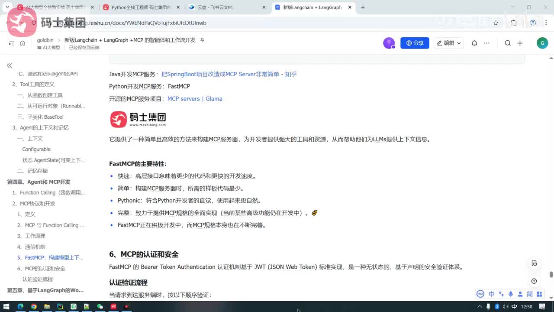Viewport: 554px width, 312px height.
Task: Click the 6、MCP的认证和安全 heading
Action: point(144,254)
